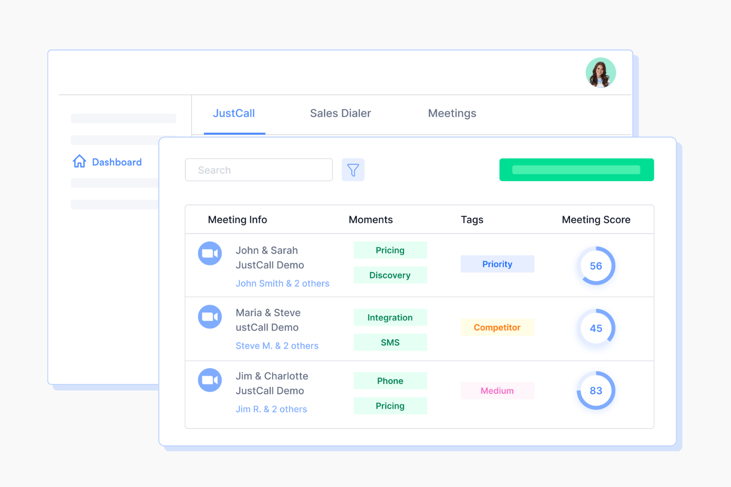This screenshot has height=487, width=731.
Task: Select the Maria & Steve meeting title
Action: pos(268,320)
